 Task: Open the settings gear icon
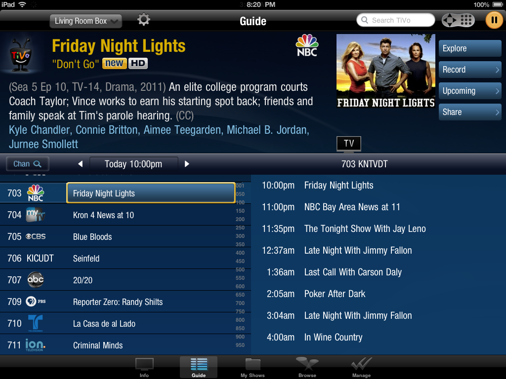tap(144, 20)
